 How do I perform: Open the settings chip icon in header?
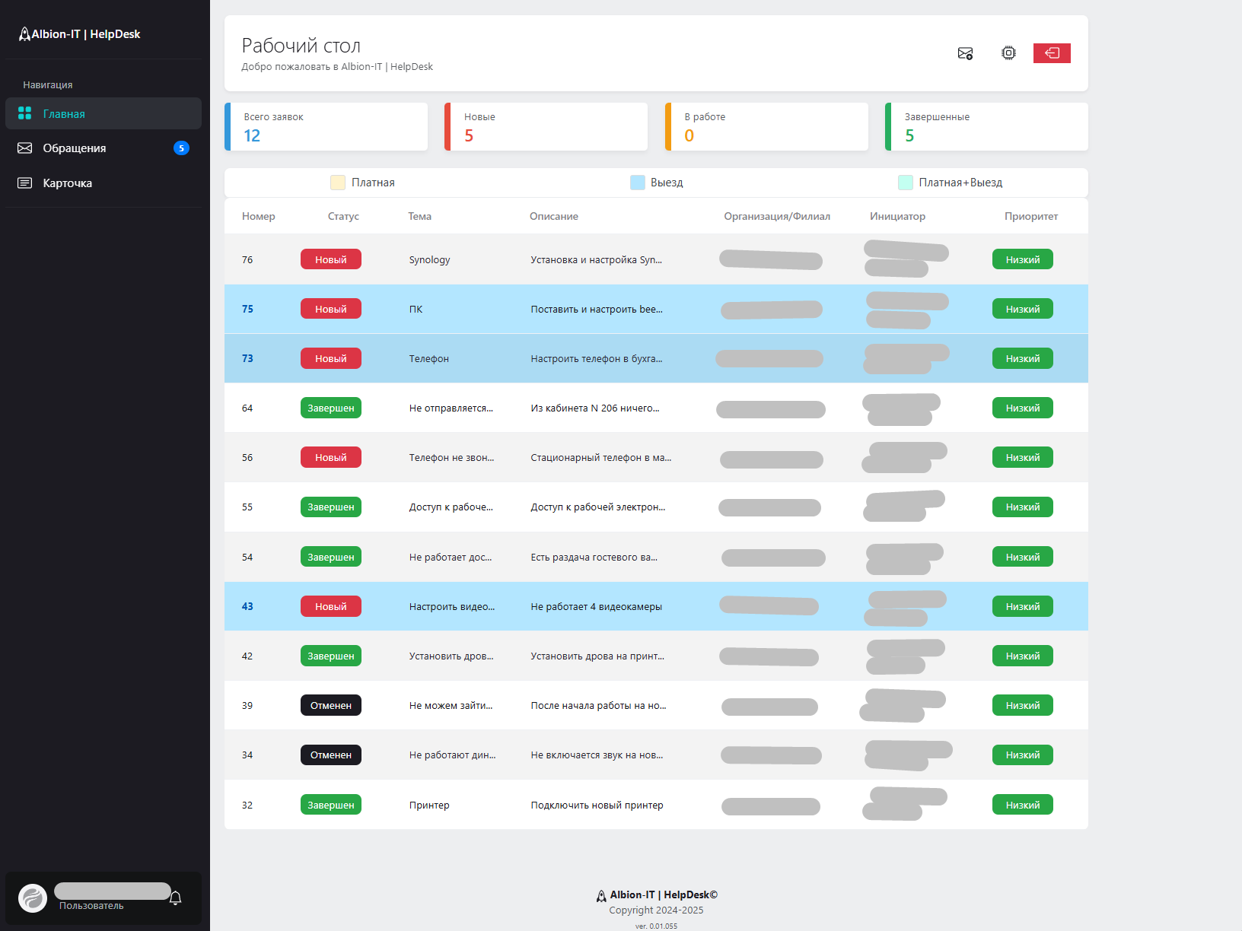(1008, 53)
